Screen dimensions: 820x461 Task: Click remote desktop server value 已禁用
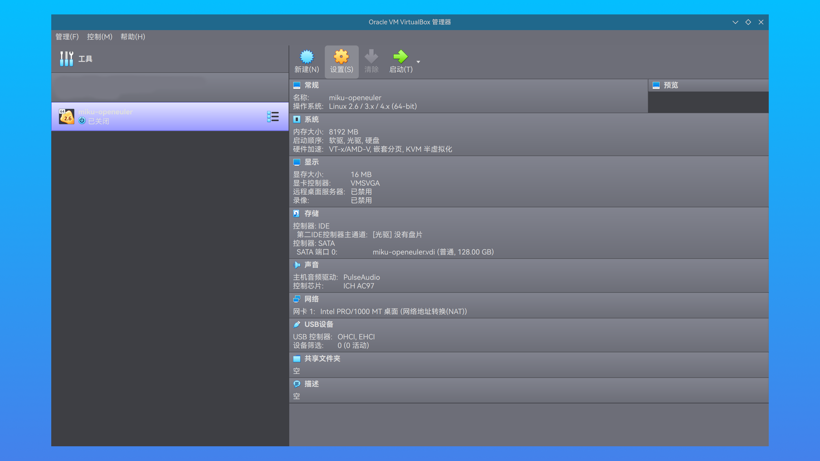(x=361, y=192)
